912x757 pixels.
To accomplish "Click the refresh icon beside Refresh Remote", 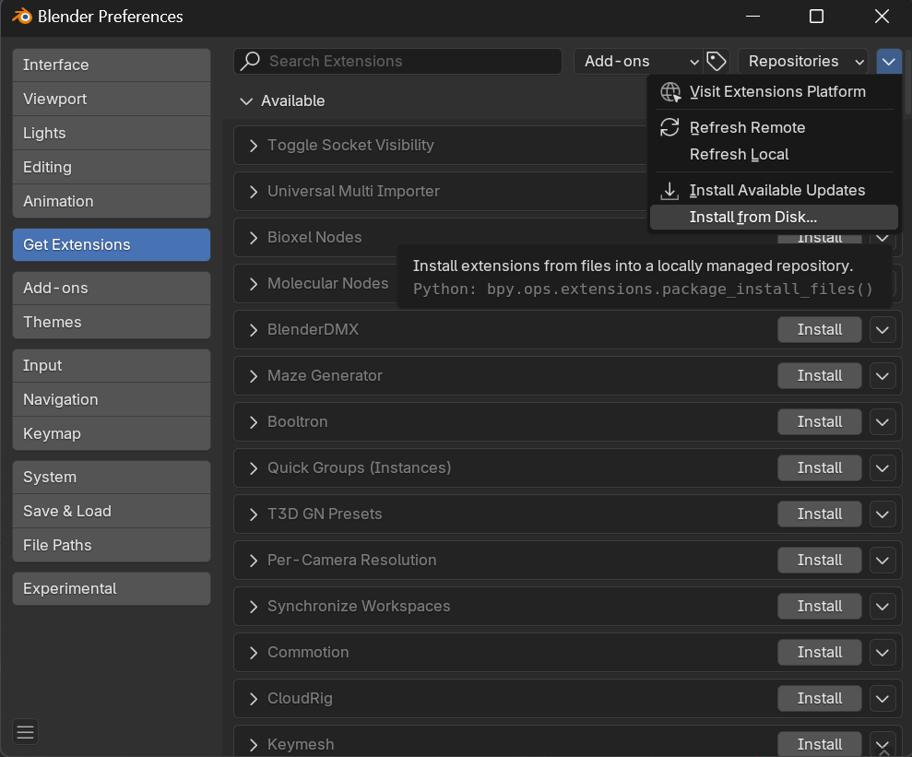I will [x=669, y=127].
